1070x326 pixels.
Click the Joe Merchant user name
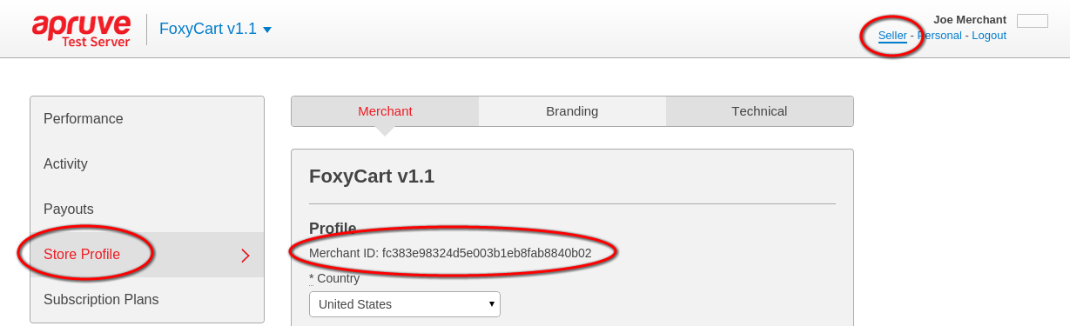pos(970,19)
